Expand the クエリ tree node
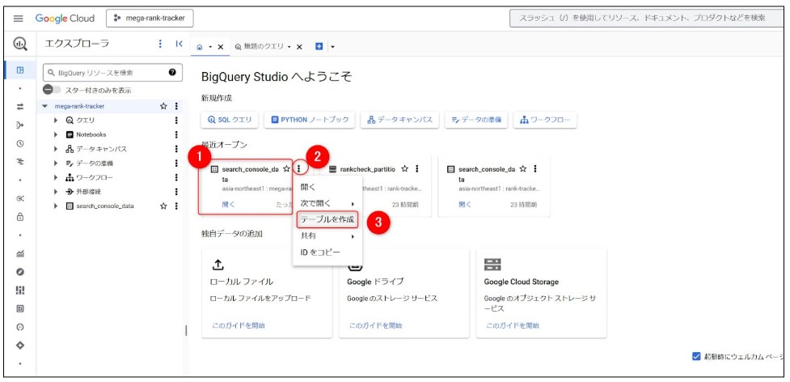790x382 pixels. [x=56, y=121]
